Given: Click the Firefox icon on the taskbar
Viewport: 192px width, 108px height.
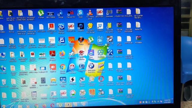Looking at the screenshot, I should pos(44,106).
